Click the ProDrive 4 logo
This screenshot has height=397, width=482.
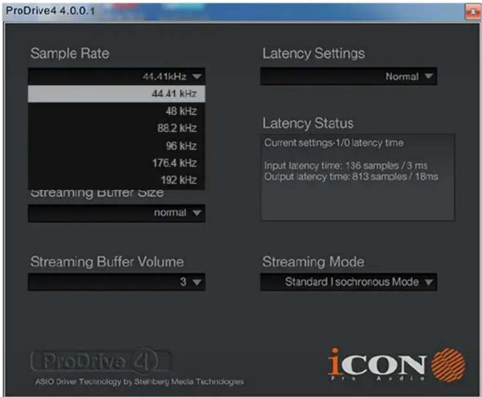(x=101, y=361)
